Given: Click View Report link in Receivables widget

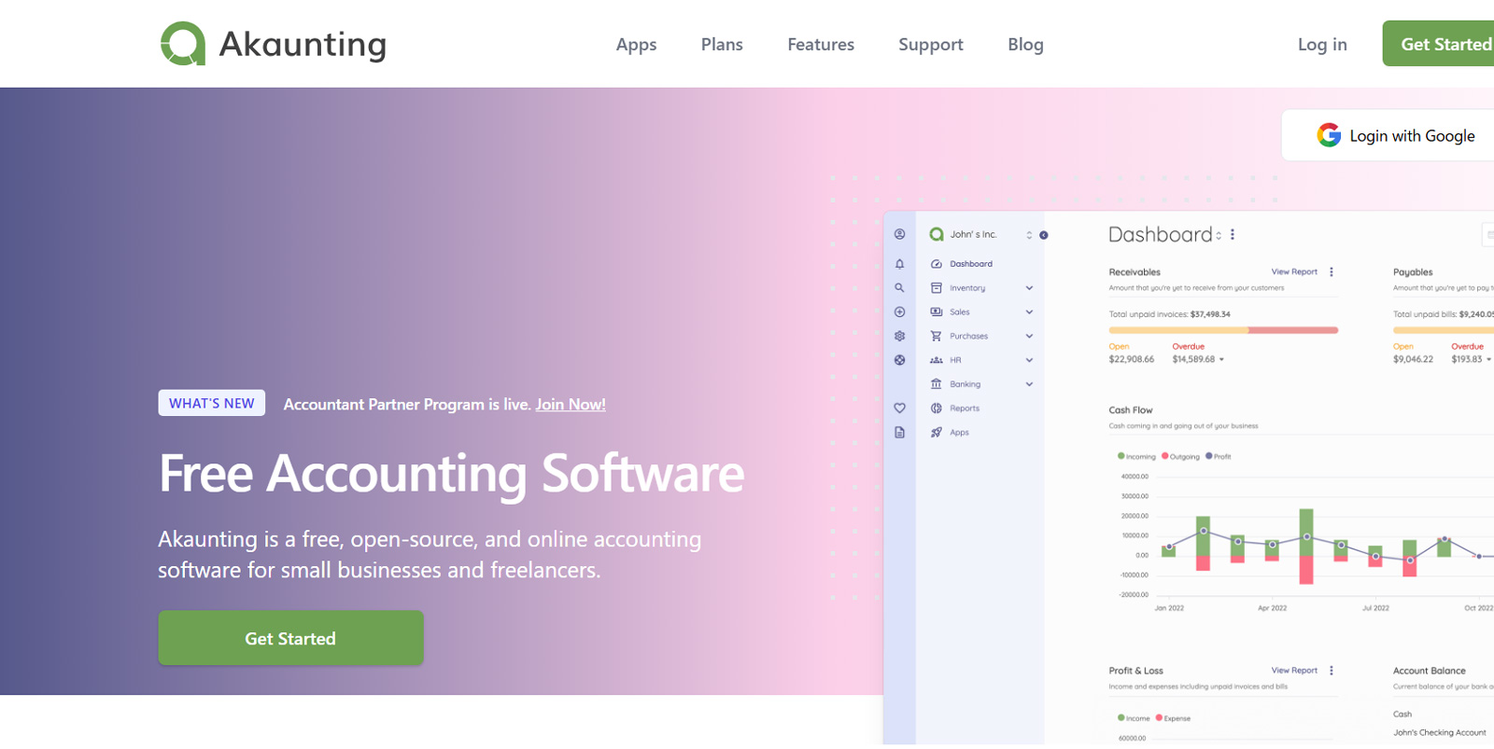Looking at the screenshot, I should (x=1294, y=272).
